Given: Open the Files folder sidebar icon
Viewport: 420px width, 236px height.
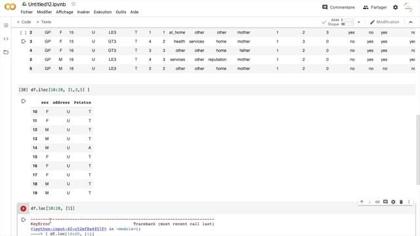Looking at the screenshot, I should click(x=6, y=52).
